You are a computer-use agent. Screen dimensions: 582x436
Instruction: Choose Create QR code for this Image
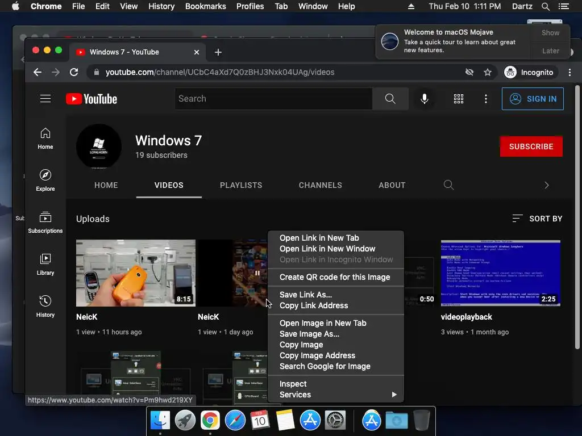click(336, 277)
